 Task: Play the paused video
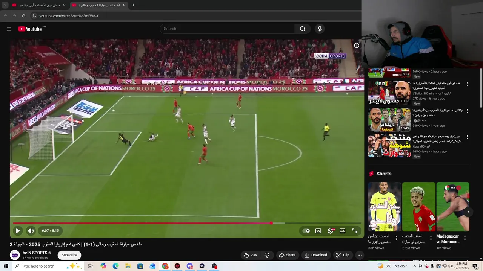(18, 231)
